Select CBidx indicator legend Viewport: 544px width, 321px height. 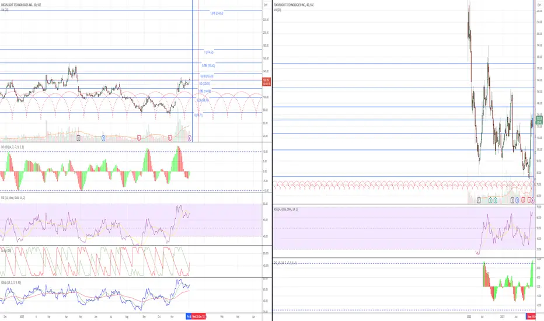[11, 282]
